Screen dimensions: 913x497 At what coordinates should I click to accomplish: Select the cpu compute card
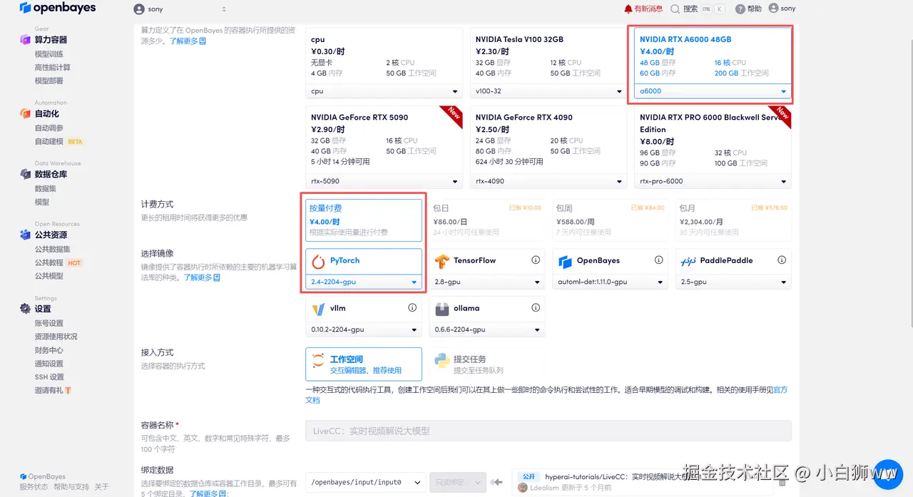pyautogui.click(x=384, y=63)
